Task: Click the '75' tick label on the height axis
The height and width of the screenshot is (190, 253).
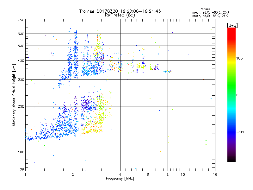Action: 22,170
